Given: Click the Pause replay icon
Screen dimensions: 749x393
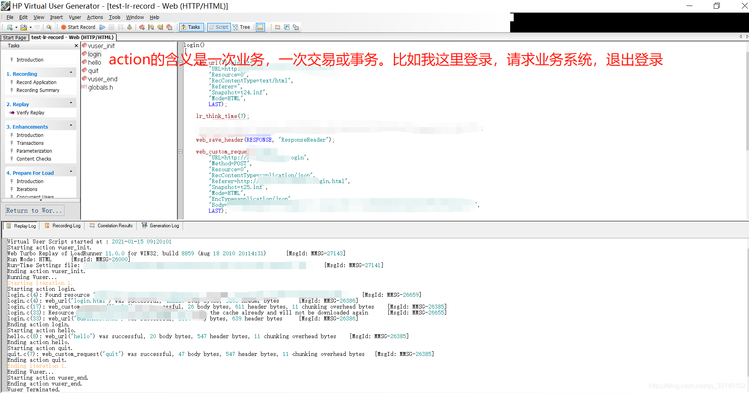Looking at the screenshot, I should 121,27.
